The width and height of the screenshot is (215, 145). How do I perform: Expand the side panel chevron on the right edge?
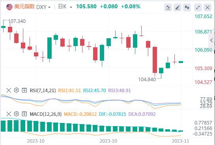pos(211,40)
